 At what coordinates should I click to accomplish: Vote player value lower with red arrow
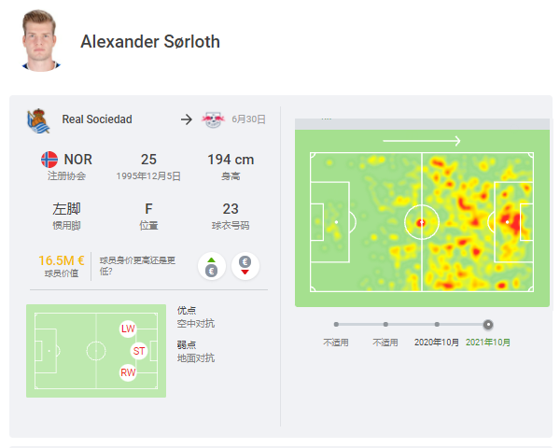coord(245,267)
